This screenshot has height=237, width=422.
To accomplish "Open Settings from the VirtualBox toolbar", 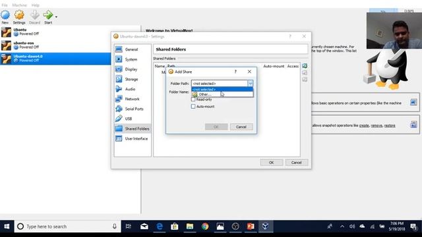I will (19, 17).
